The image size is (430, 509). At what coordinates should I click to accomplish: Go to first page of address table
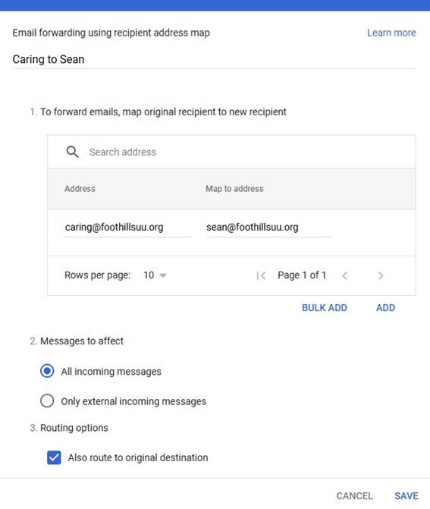coord(261,275)
